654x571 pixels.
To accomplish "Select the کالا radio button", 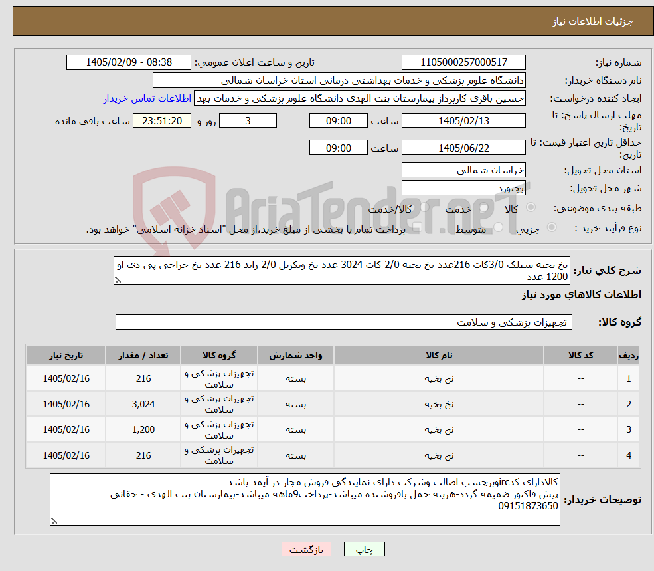I will pos(531,207).
